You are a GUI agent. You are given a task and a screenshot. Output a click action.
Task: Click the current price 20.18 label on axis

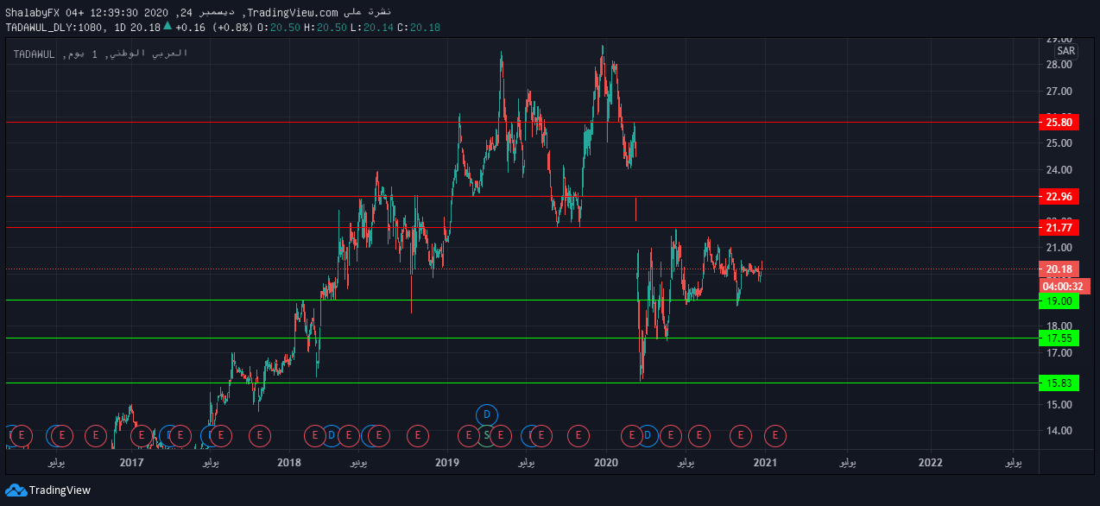tap(1059, 269)
